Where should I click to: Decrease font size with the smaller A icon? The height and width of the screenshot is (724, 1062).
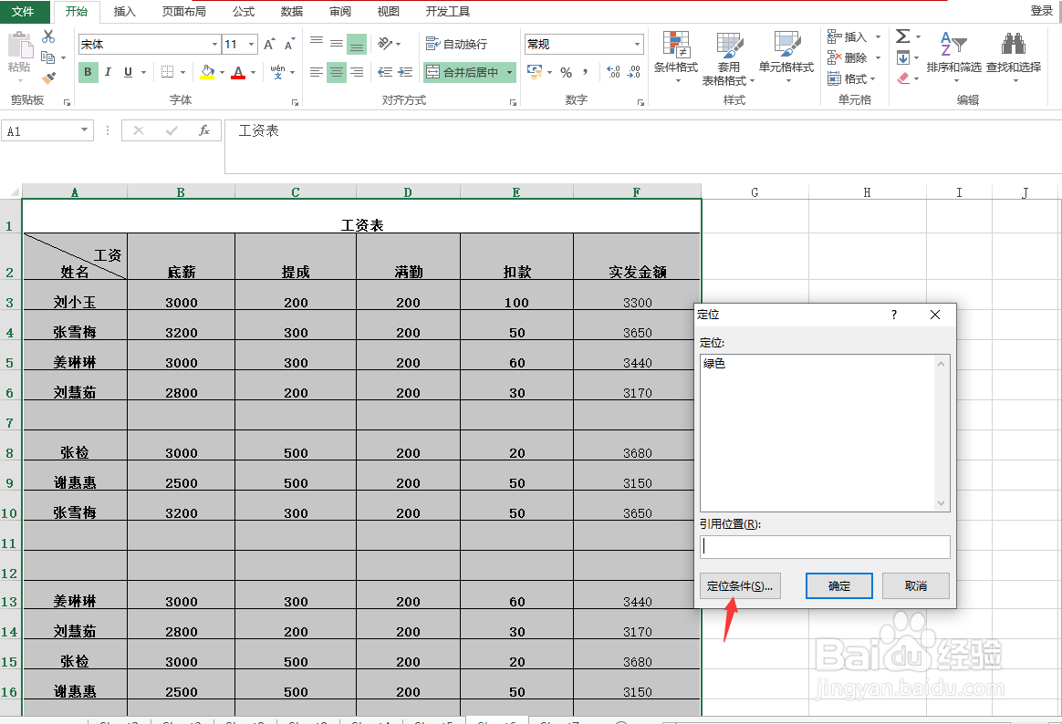pos(289,45)
